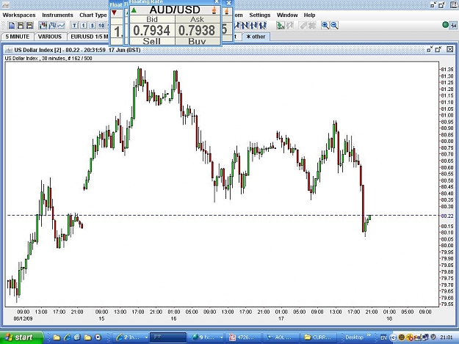
Task: Open the CURR... folder taskbar button
Action: tap(319, 337)
